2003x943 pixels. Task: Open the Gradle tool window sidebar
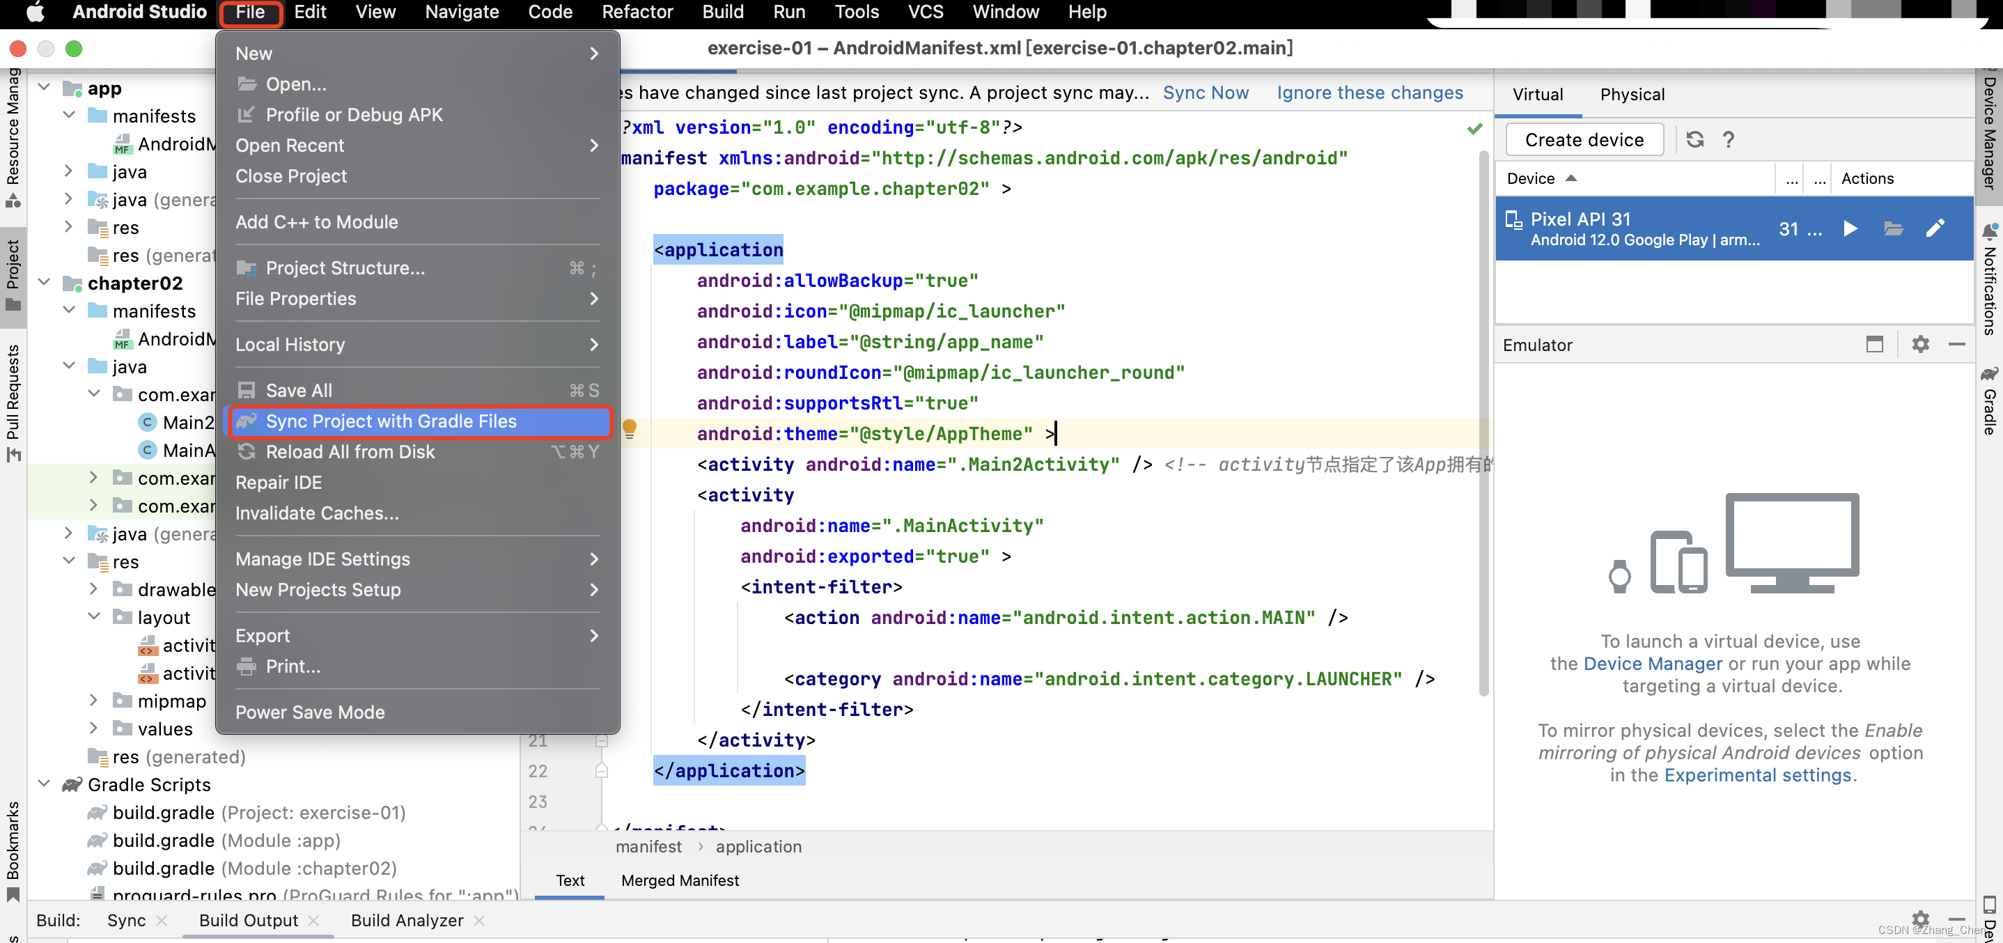click(1990, 400)
